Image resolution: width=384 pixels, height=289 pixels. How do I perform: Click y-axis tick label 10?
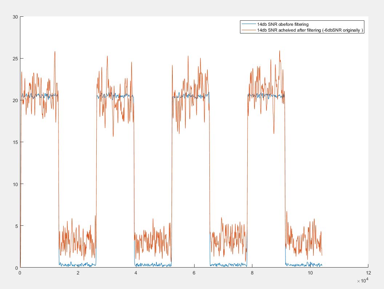(x=15, y=184)
